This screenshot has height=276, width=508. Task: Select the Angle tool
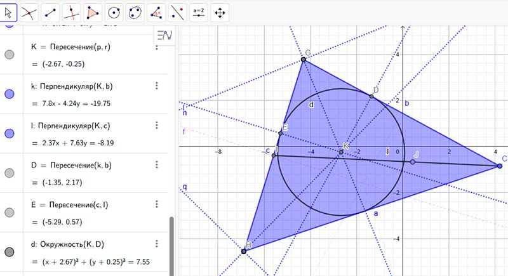pos(156,12)
